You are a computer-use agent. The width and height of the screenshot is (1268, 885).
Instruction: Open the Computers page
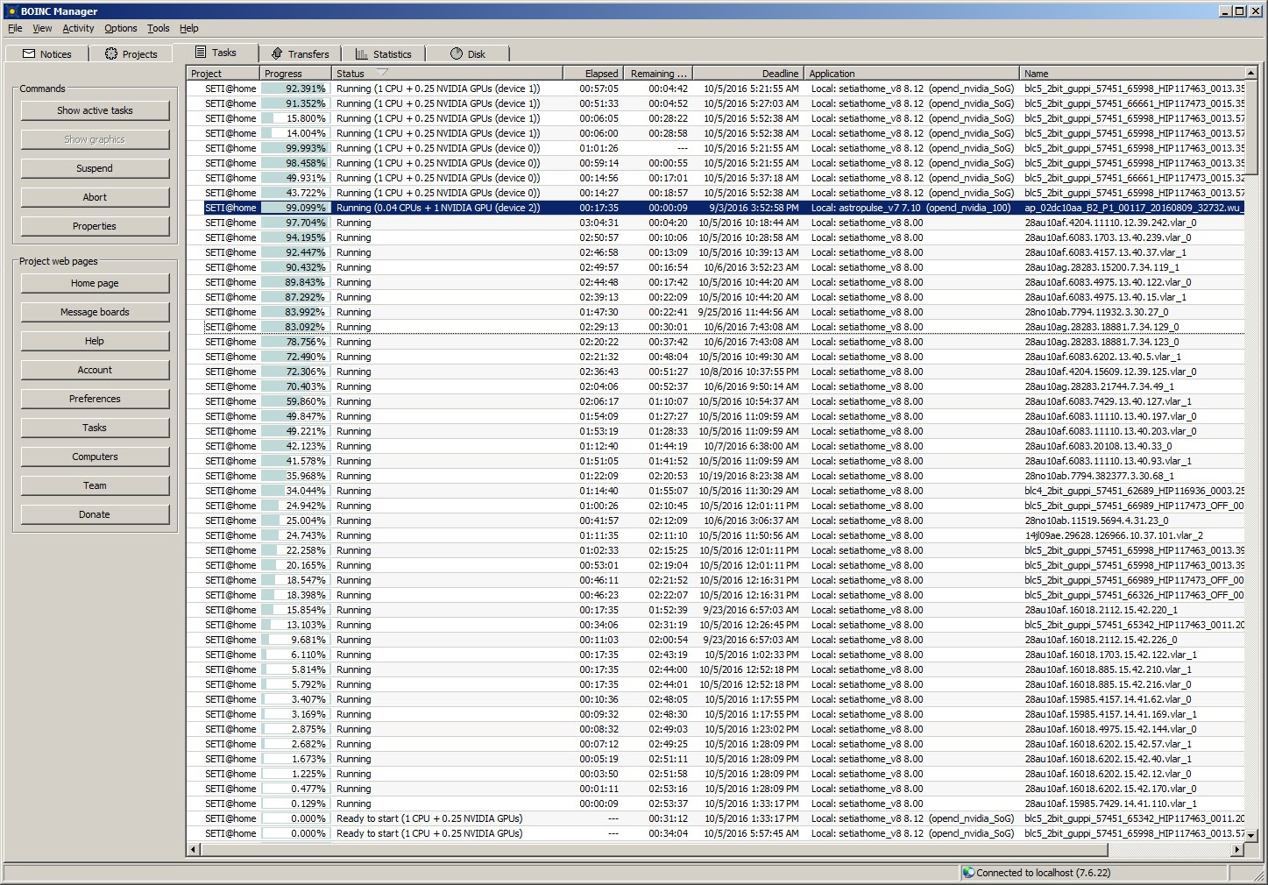click(x=95, y=457)
